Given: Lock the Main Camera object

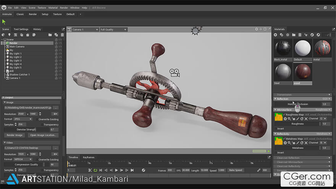Looking at the screenshot, I should click(56, 47).
